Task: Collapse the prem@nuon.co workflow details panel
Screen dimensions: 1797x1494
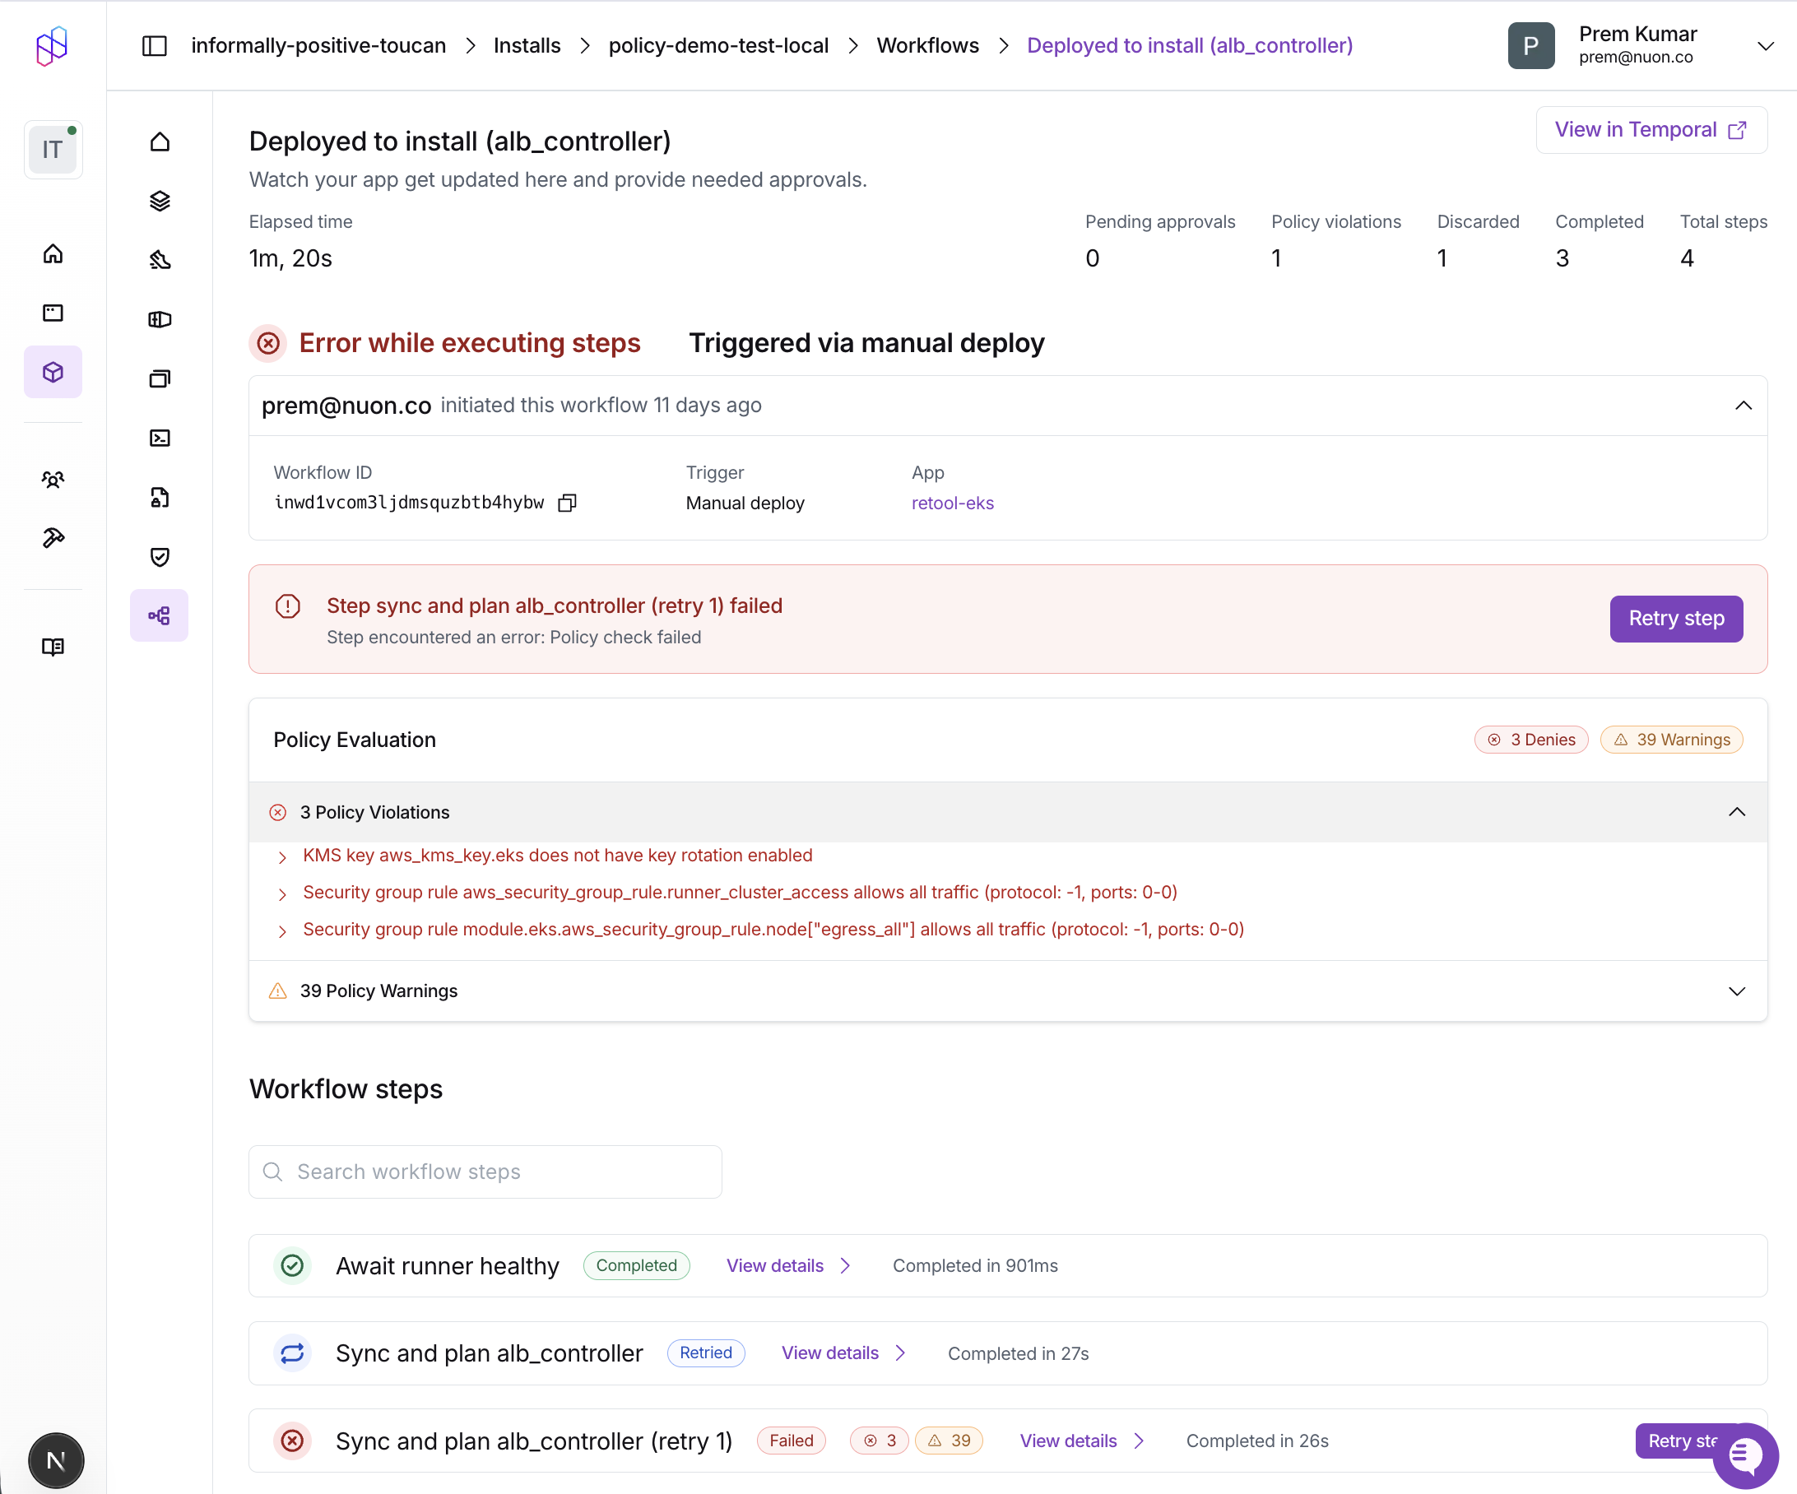Action: click(x=1744, y=405)
